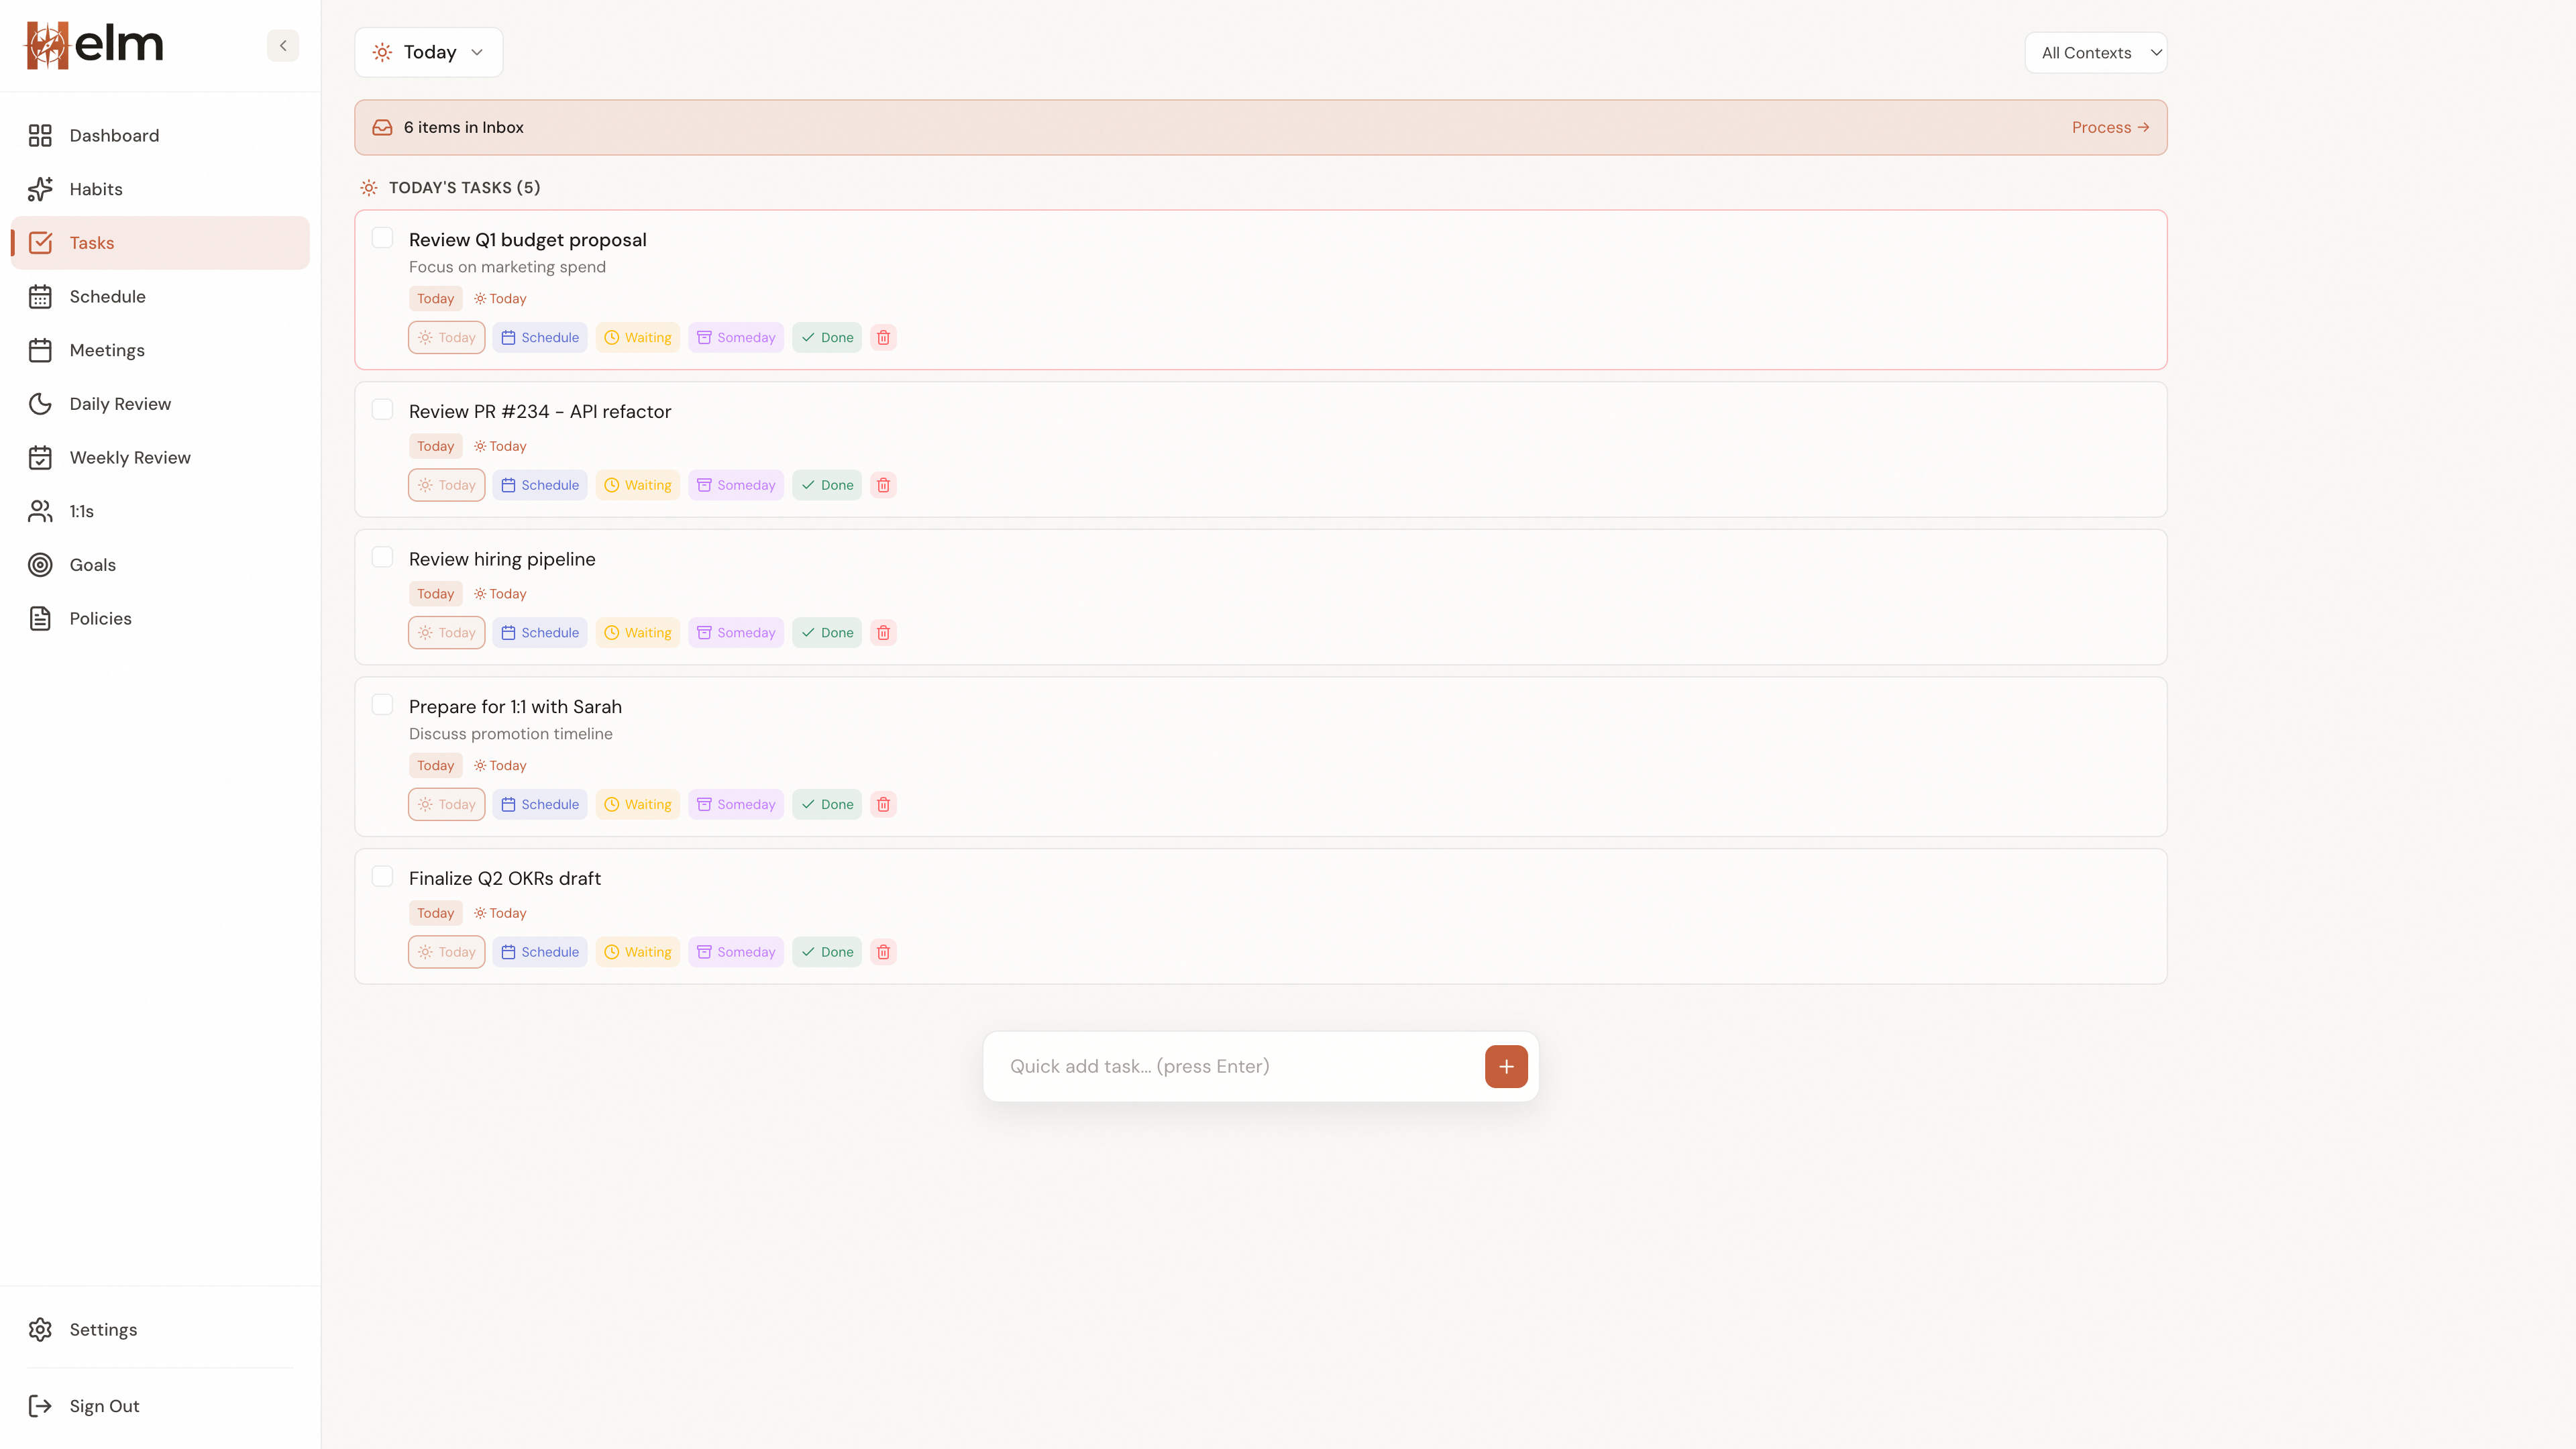Go to Meetings in the sidebar
The height and width of the screenshot is (1449, 2576).
click(x=106, y=350)
